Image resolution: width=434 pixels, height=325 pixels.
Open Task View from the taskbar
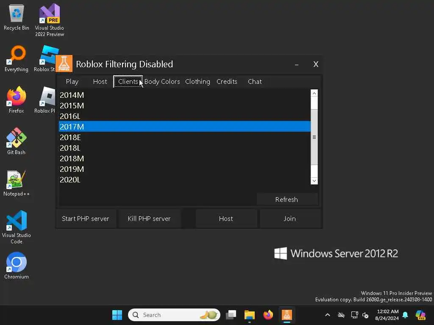coord(231,315)
